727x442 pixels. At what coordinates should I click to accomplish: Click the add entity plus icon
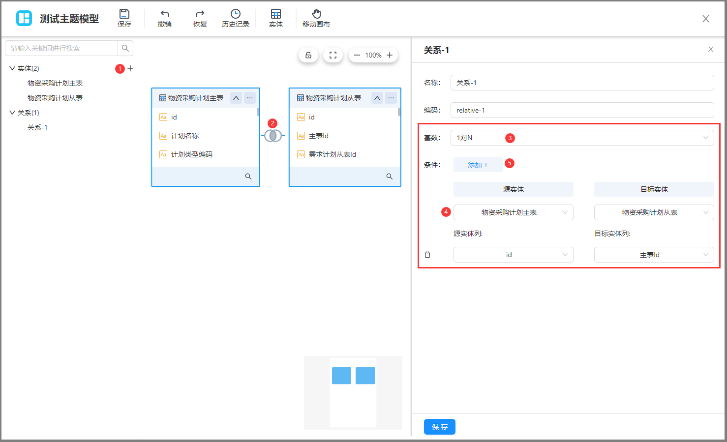[x=130, y=68]
